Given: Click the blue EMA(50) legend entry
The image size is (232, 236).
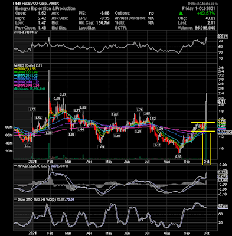Looking at the screenshot, I should point(25,79).
